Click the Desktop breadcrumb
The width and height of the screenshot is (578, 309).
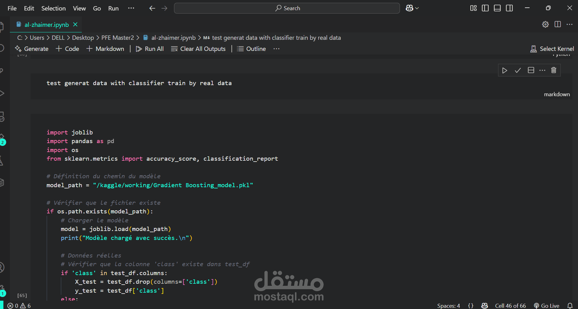point(83,38)
